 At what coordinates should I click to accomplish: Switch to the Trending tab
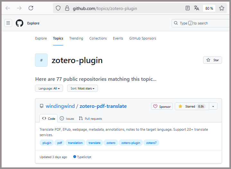click(76, 38)
